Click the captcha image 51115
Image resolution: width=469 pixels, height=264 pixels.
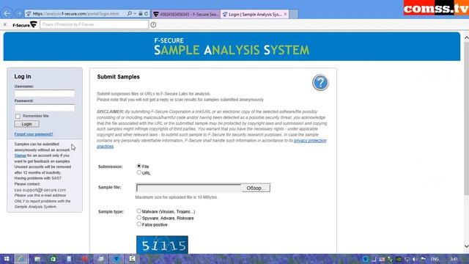tap(162, 245)
